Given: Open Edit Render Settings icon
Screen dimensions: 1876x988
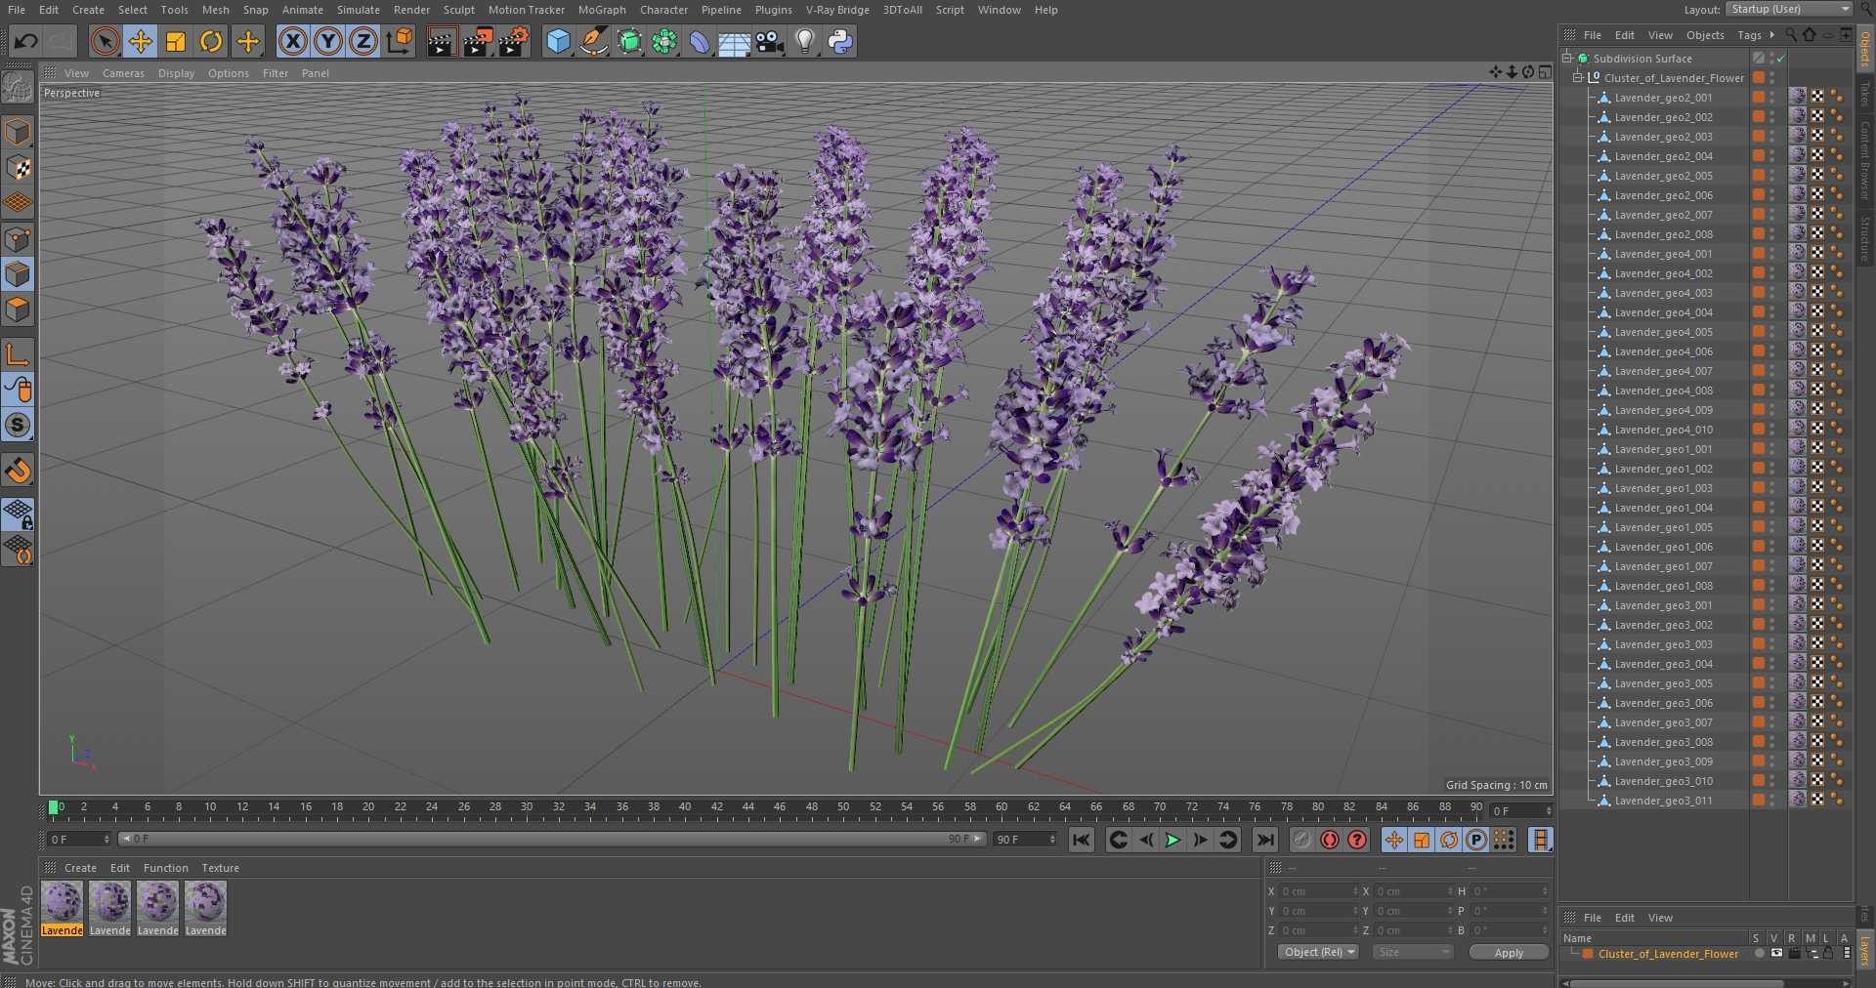Looking at the screenshot, I should click(514, 41).
